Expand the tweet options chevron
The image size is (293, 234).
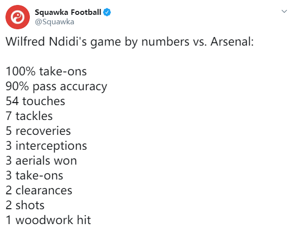tap(284, 11)
